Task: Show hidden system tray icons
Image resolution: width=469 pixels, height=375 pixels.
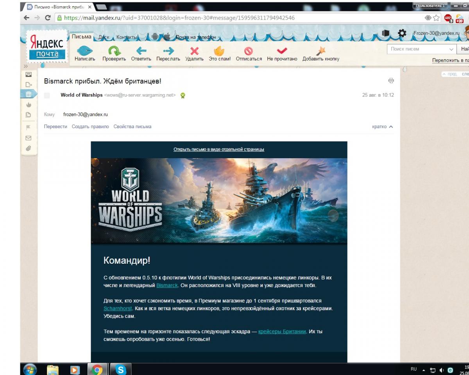Action: point(424,370)
